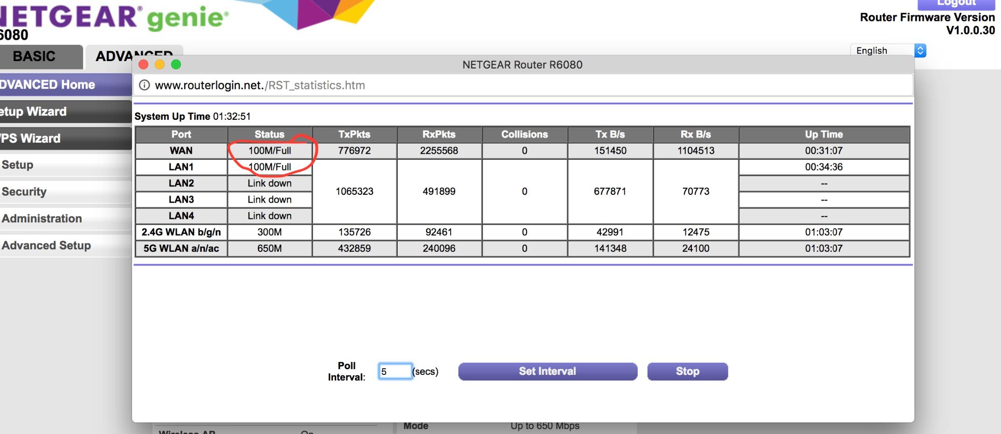Screen dimensions: 1001x434
Task: Click the System Up Time value 01:32:51
Action: point(232,117)
